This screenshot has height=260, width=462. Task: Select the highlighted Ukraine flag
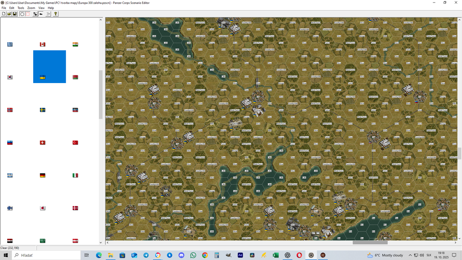tap(43, 77)
